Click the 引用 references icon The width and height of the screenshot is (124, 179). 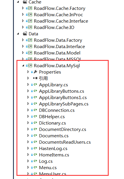[35, 78]
